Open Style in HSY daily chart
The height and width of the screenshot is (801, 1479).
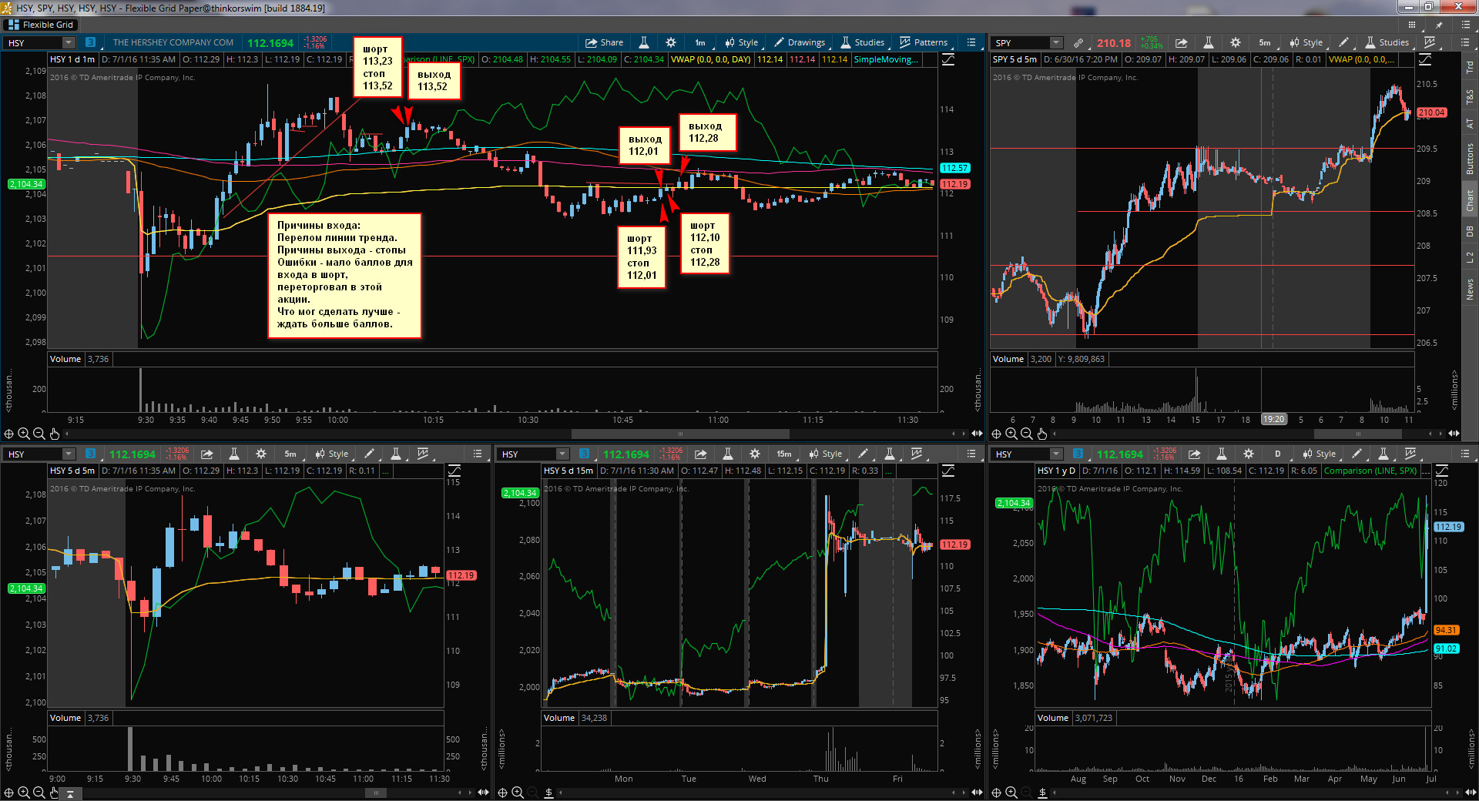pos(1319,454)
